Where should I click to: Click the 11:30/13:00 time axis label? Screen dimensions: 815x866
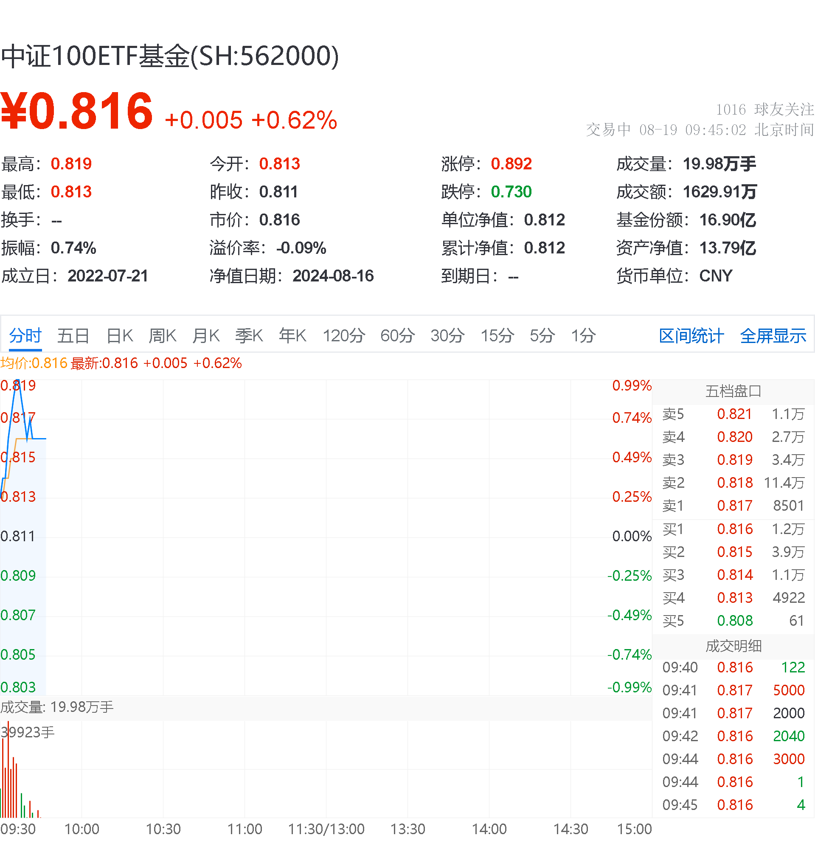pos(326,829)
